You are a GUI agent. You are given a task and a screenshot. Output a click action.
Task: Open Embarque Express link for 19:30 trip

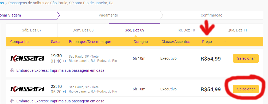click(x=60, y=70)
